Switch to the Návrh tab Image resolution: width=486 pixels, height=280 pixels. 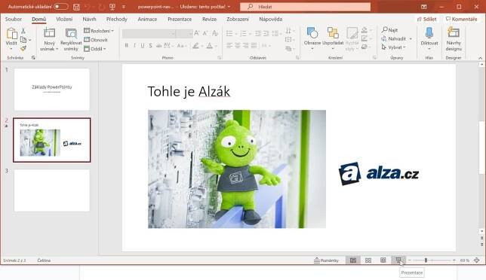(89, 19)
